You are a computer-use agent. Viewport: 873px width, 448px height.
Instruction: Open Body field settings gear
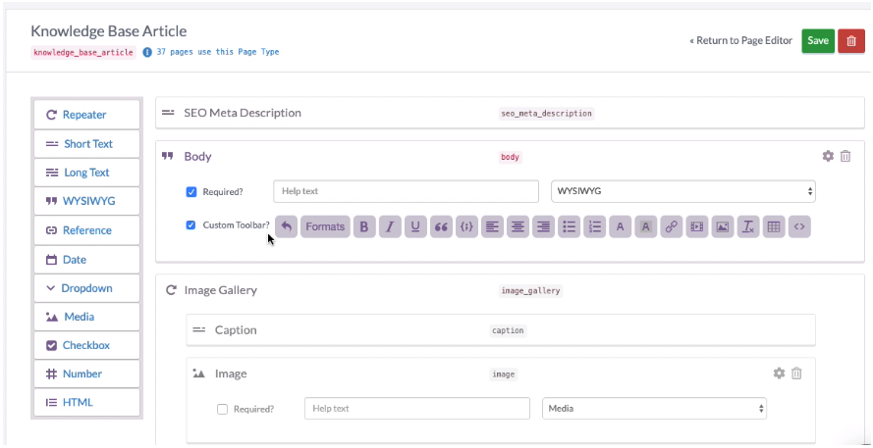(x=828, y=156)
